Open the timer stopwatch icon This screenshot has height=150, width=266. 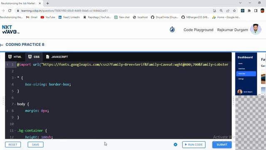tap(172, 30)
